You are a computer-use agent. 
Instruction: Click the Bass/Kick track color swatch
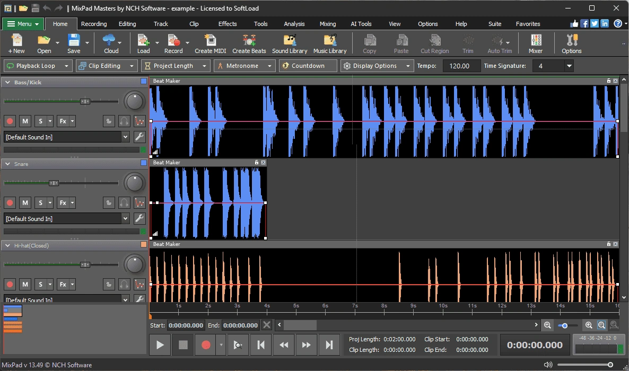[x=144, y=82]
